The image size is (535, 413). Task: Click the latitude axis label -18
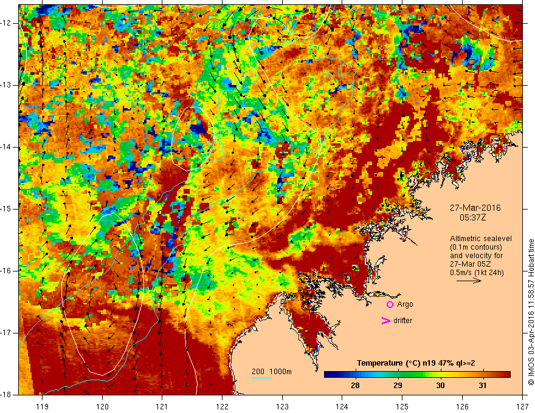coord(6,395)
